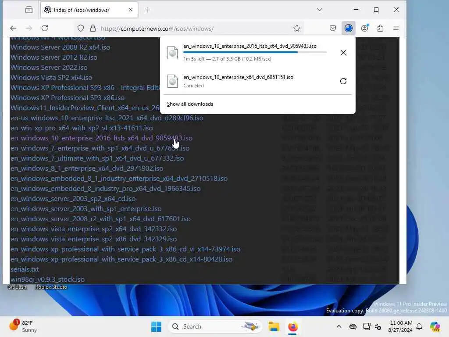
Task: View site security padlock info
Action: [93, 29]
